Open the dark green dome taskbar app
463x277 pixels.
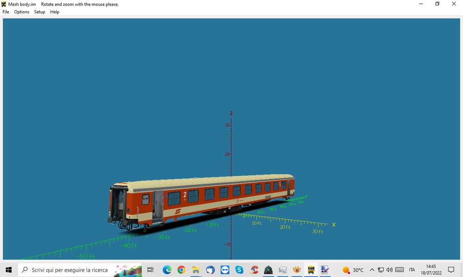[x=268, y=270]
